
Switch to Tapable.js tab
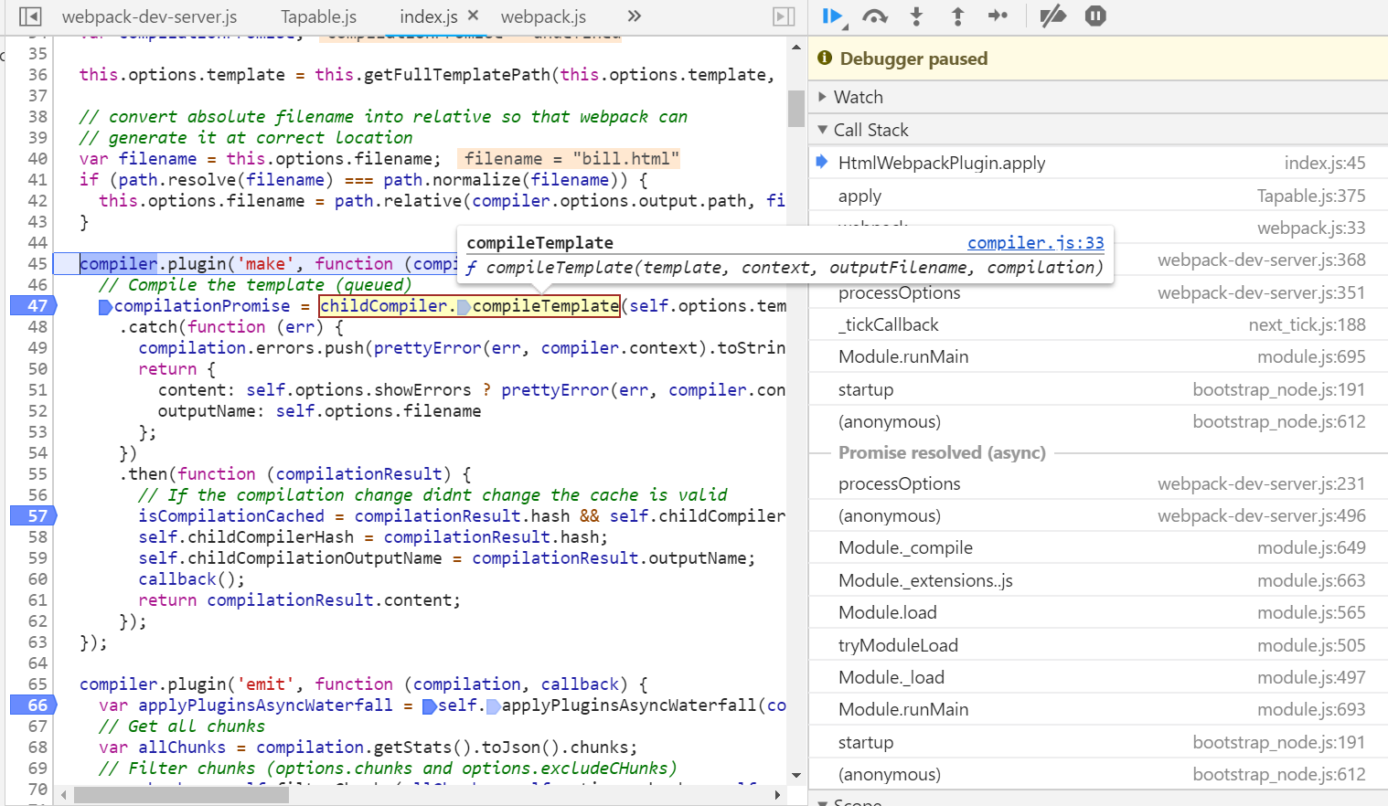[318, 17]
